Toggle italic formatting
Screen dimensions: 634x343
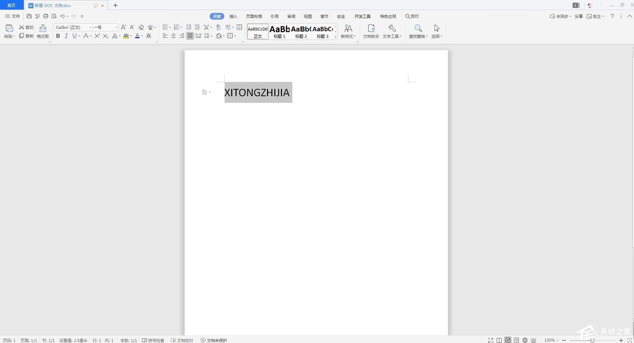[66, 36]
